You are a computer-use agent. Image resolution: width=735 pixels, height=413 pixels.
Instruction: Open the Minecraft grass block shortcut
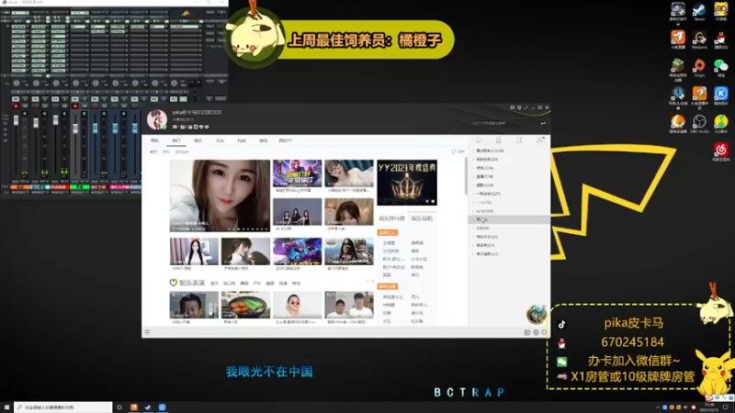[x=678, y=68]
